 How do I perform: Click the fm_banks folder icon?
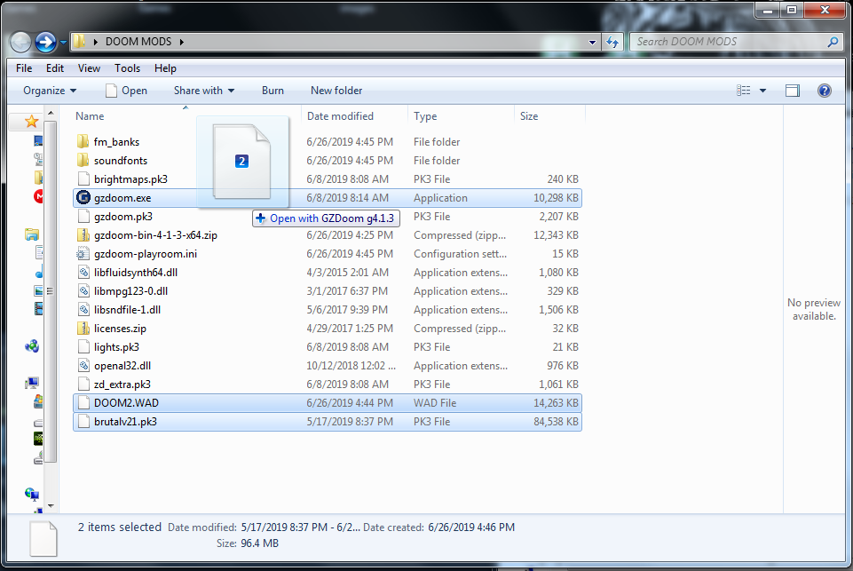pos(83,141)
